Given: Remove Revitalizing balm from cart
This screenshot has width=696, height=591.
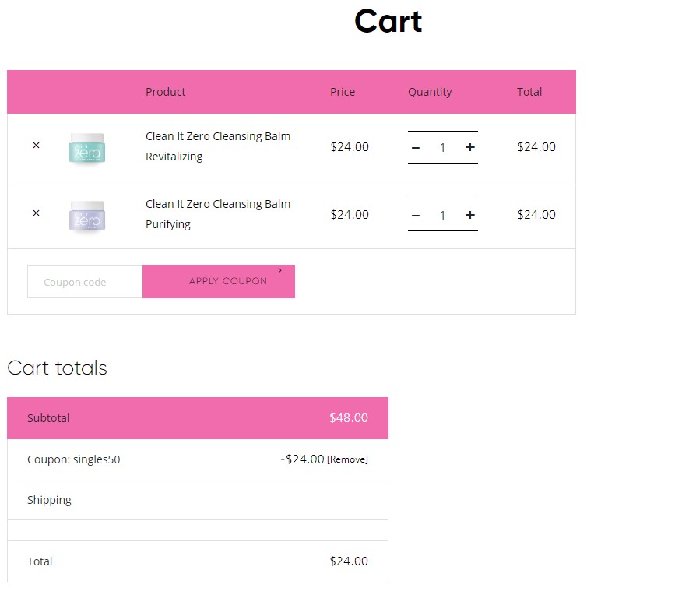Looking at the screenshot, I should (x=37, y=145).
